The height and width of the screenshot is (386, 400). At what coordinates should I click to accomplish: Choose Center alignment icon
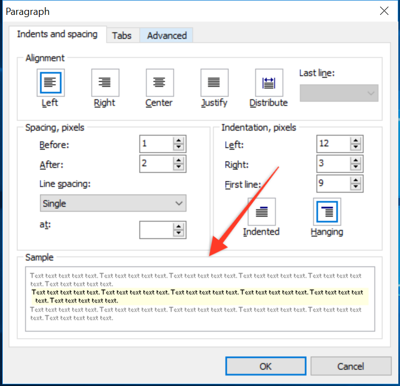[x=159, y=83]
